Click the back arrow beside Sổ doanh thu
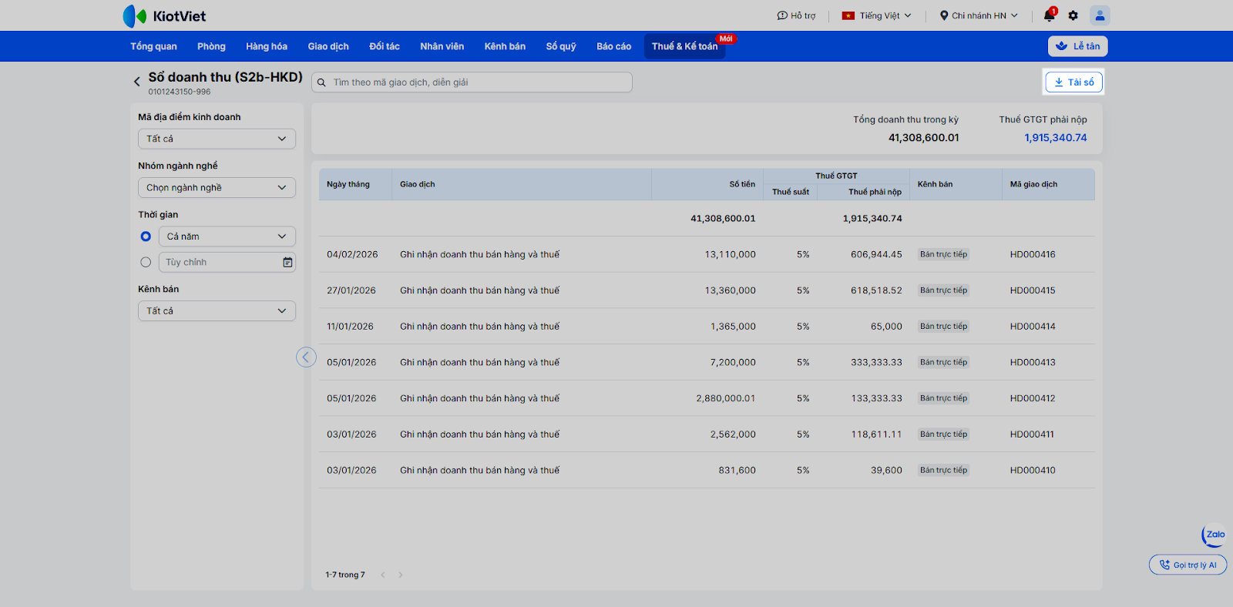 [137, 82]
